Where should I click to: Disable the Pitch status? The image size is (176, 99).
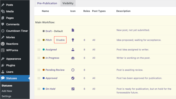point(60,40)
